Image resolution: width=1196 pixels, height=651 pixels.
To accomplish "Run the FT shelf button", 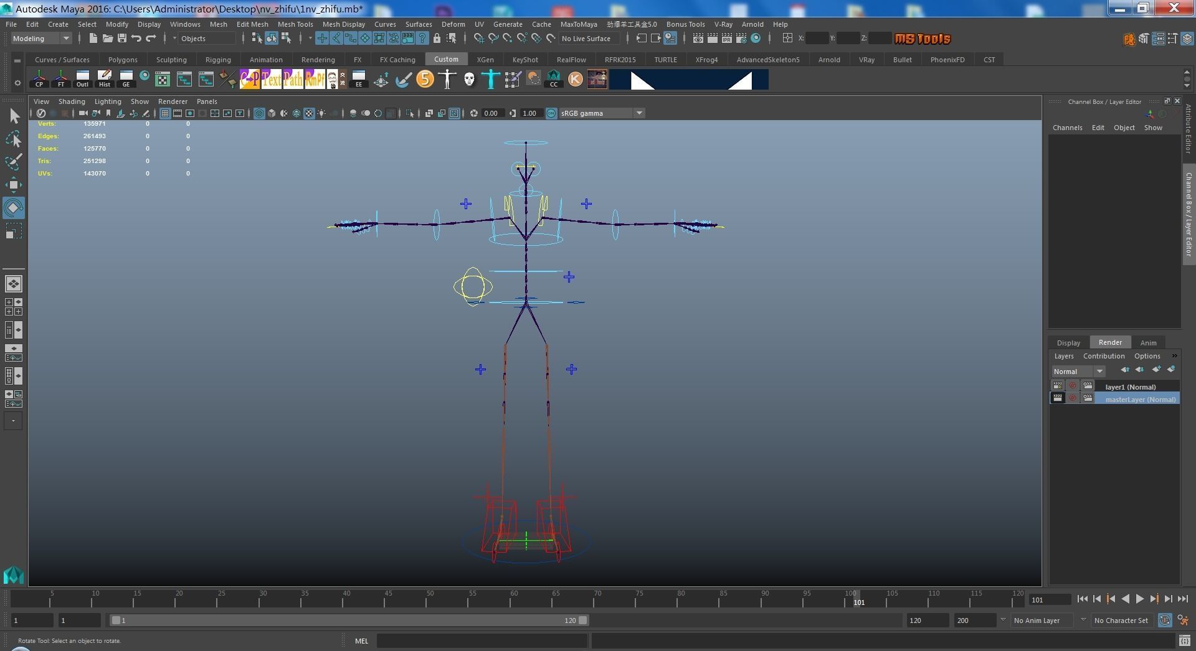I will [61, 80].
